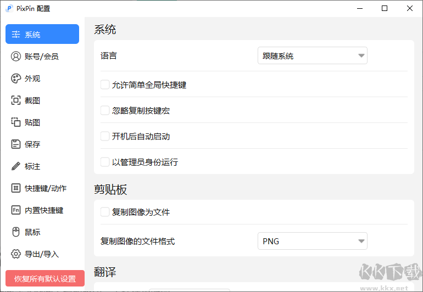The width and height of the screenshot is (423, 292).
Task: Open the 快捷键/动作 settings tab
Action: (x=42, y=188)
